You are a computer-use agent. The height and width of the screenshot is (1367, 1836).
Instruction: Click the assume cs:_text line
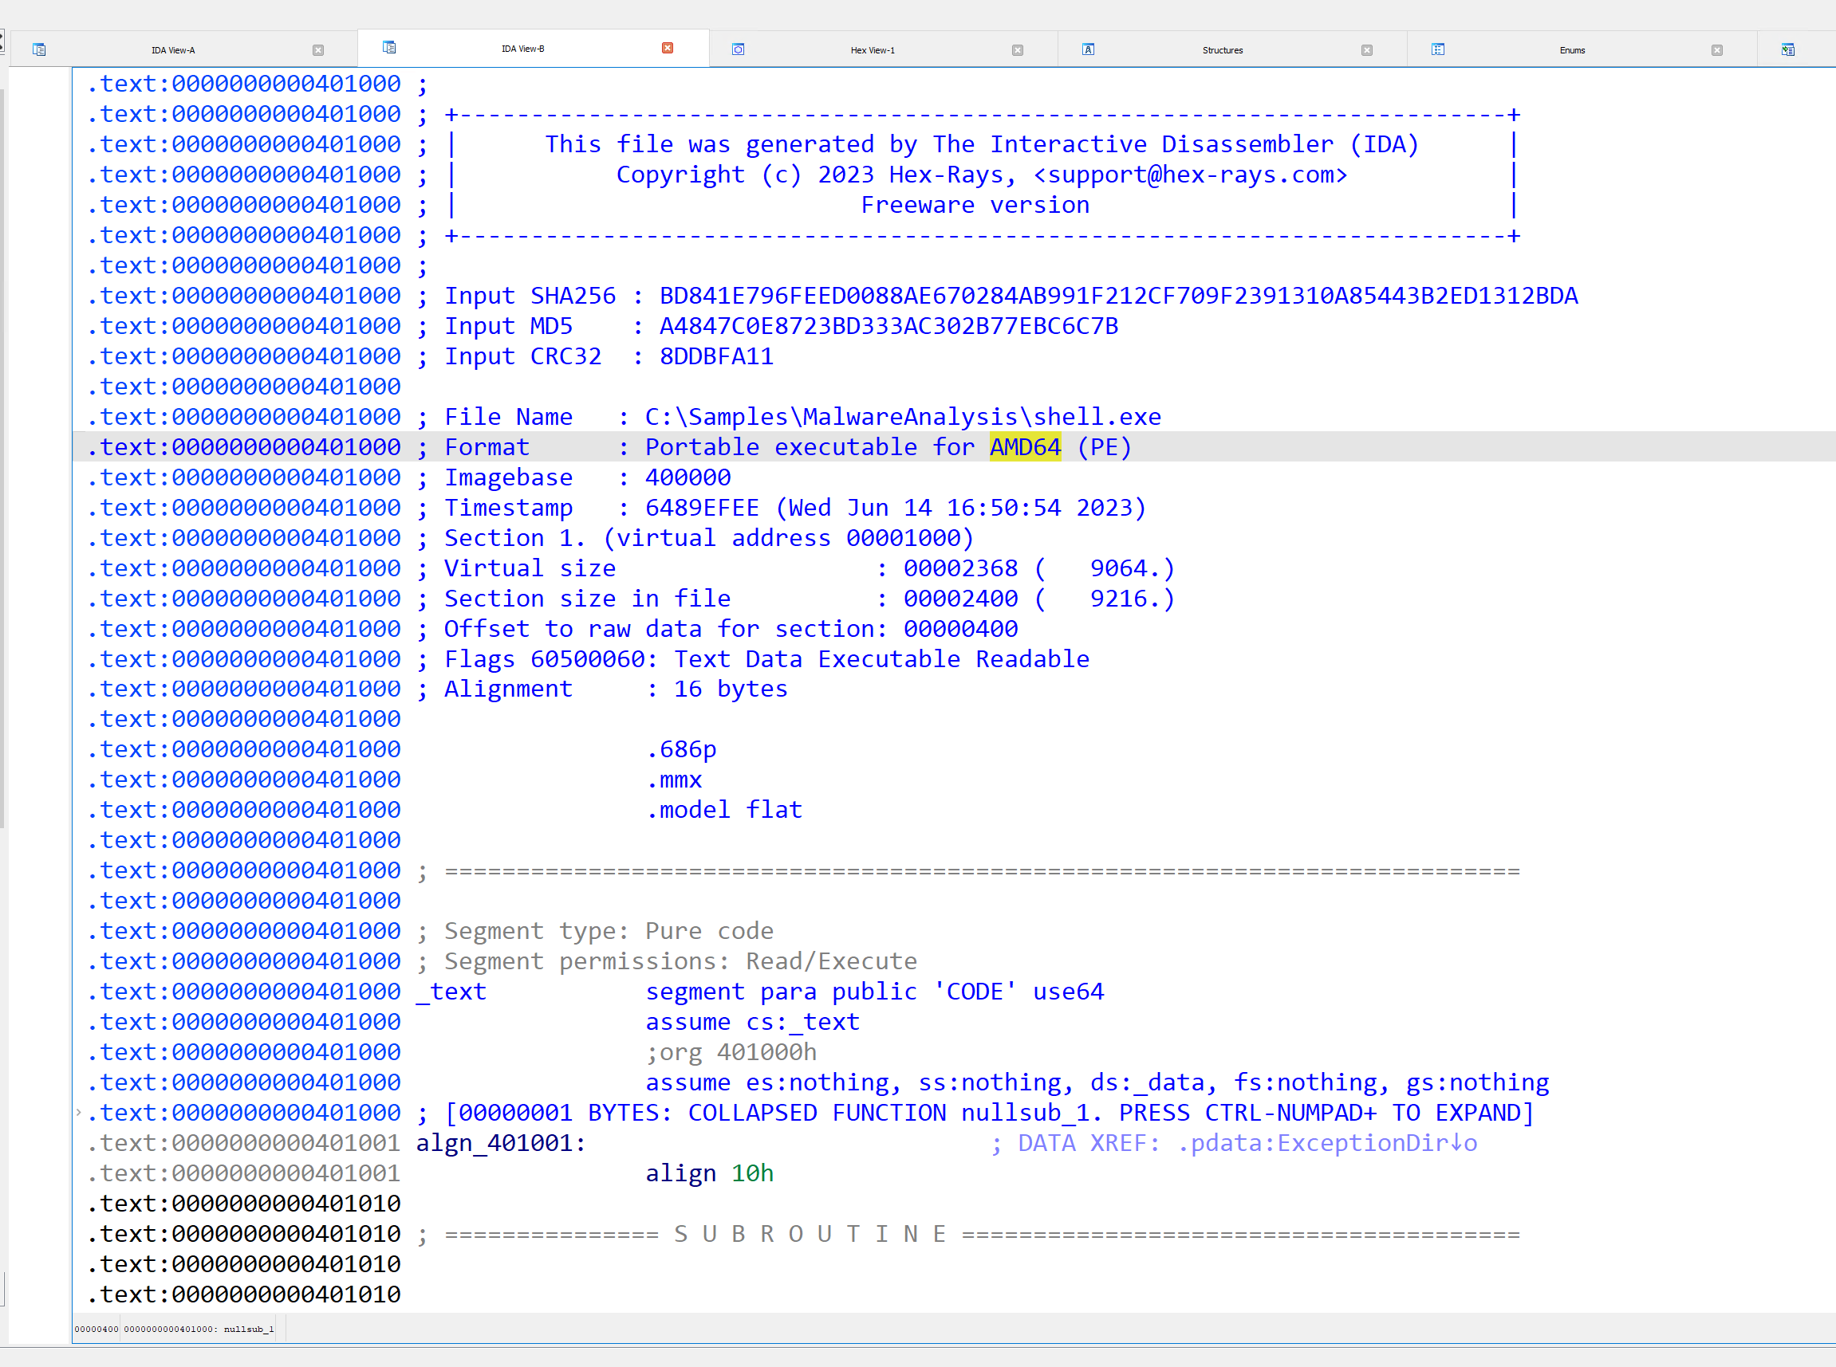point(752,1022)
